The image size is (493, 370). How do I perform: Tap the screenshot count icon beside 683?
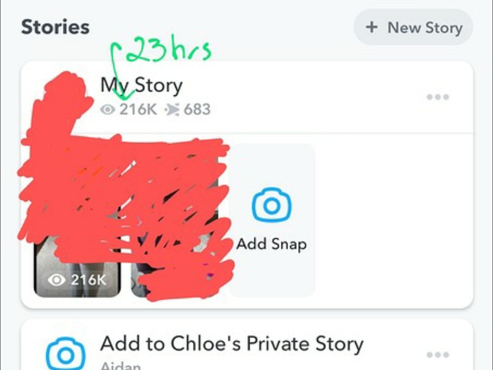[x=172, y=109]
